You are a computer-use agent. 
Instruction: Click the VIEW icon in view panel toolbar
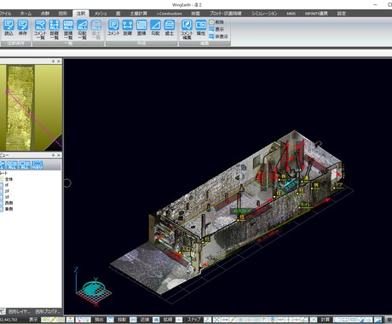(37, 165)
